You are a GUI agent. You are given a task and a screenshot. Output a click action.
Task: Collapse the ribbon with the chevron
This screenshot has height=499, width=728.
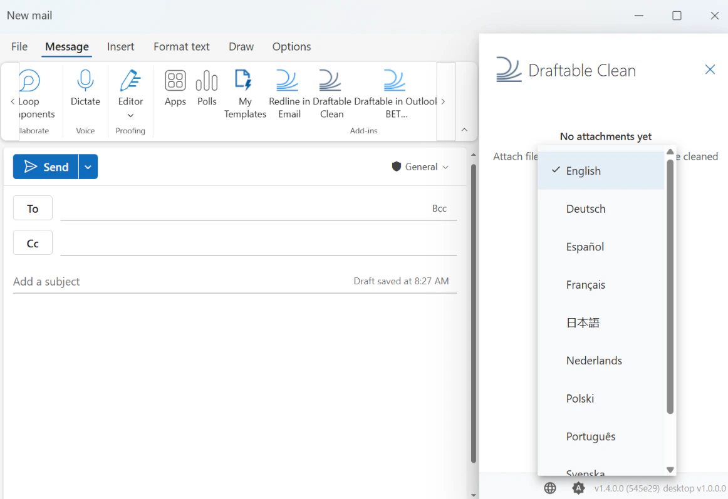[464, 130]
